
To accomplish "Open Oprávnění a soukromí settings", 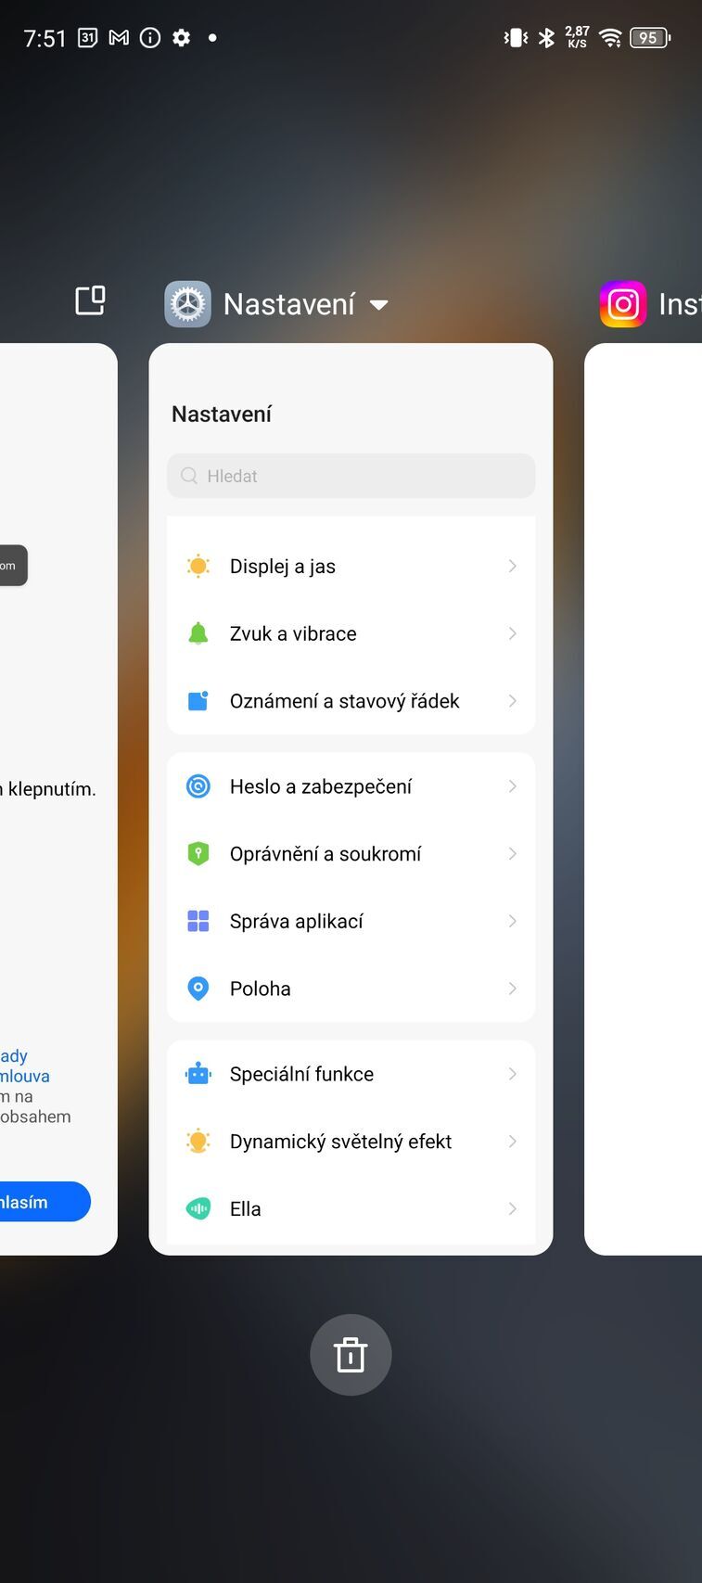I will coord(351,854).
